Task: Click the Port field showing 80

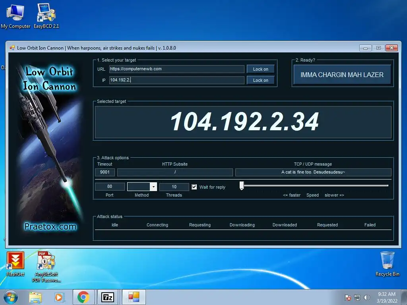Action: click(110, 187)
